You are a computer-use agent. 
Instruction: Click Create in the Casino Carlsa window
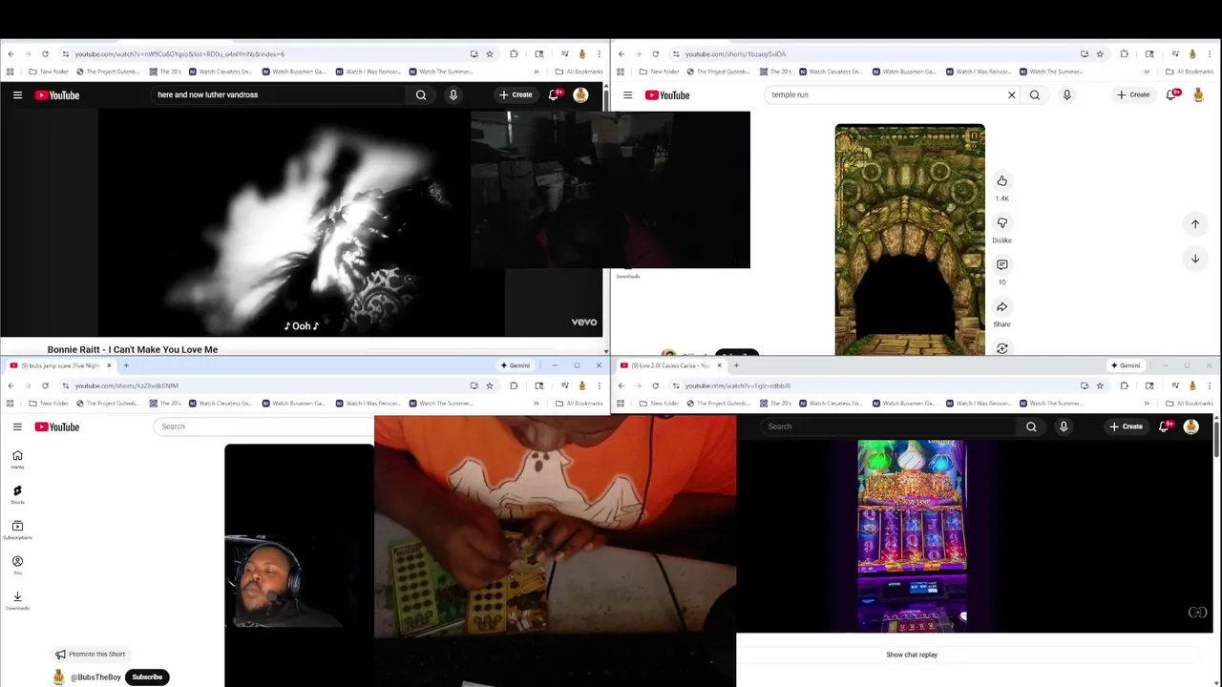coord(1127,427)
